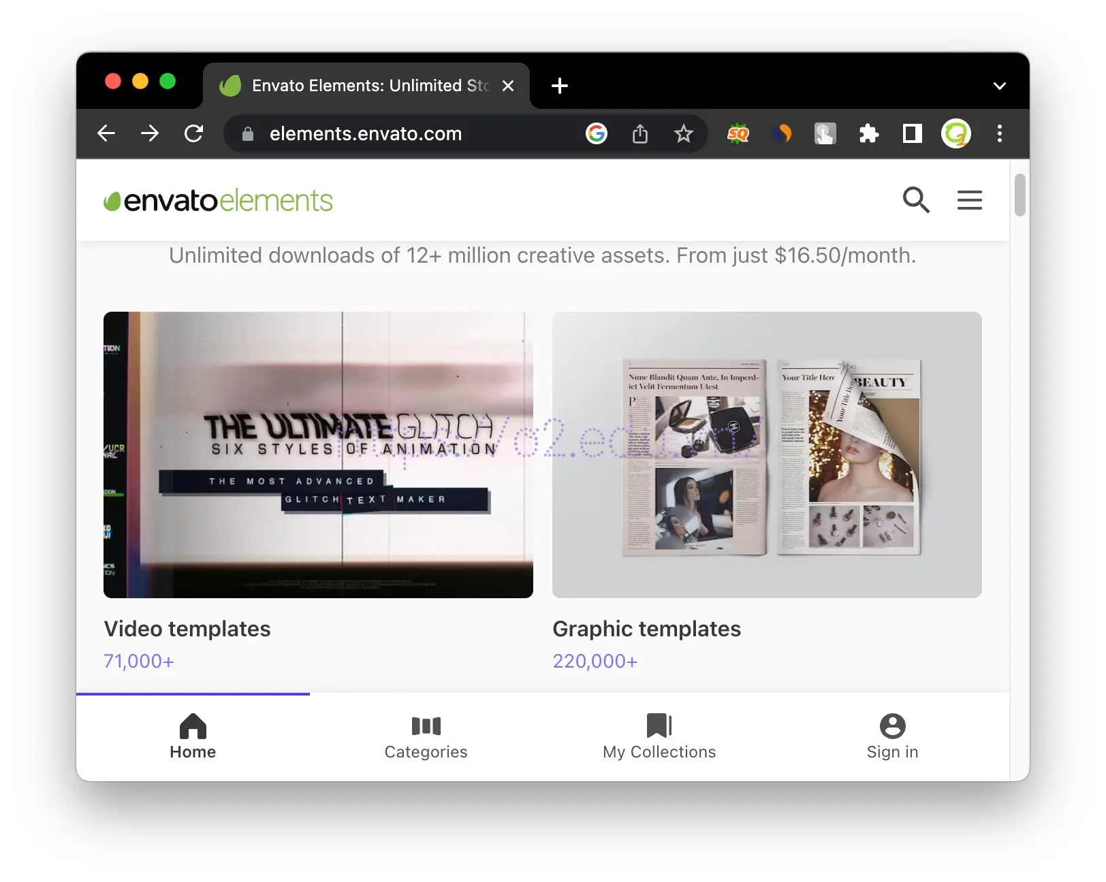Viewport: 1106px width, 882px height.
Task: Open the SQ extension icon
Action: (x=738, y=133)
